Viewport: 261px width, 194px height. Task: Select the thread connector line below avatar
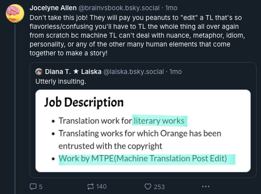click(x=15, y=109)
